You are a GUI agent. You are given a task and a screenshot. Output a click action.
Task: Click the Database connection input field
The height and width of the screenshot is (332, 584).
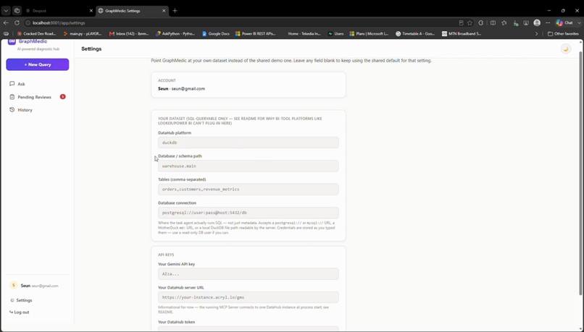click(249, 213)
